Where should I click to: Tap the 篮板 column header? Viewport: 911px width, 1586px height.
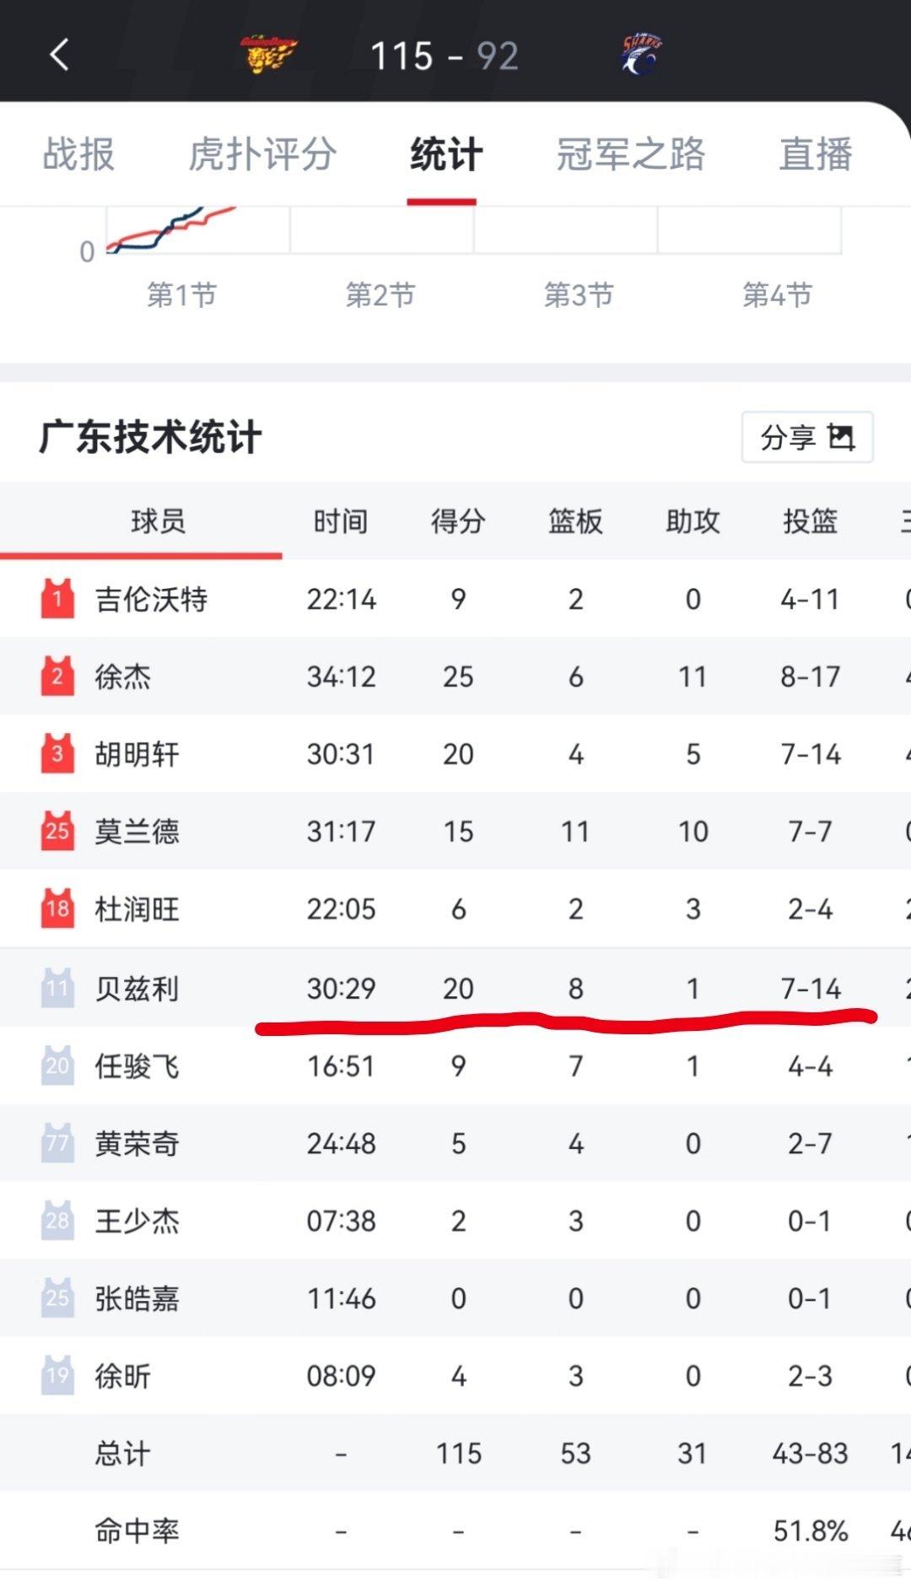coord(575,521)
